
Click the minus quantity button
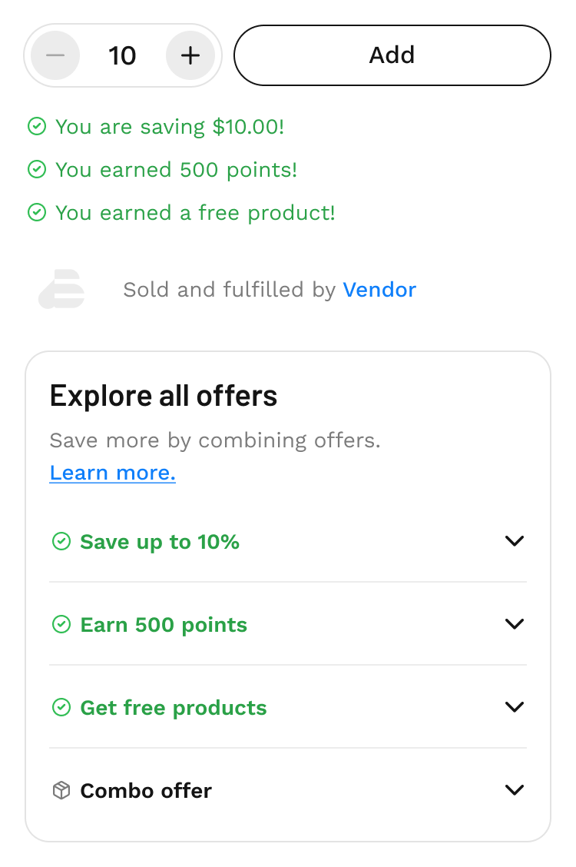pyautogui.click(x=55, y=55)
